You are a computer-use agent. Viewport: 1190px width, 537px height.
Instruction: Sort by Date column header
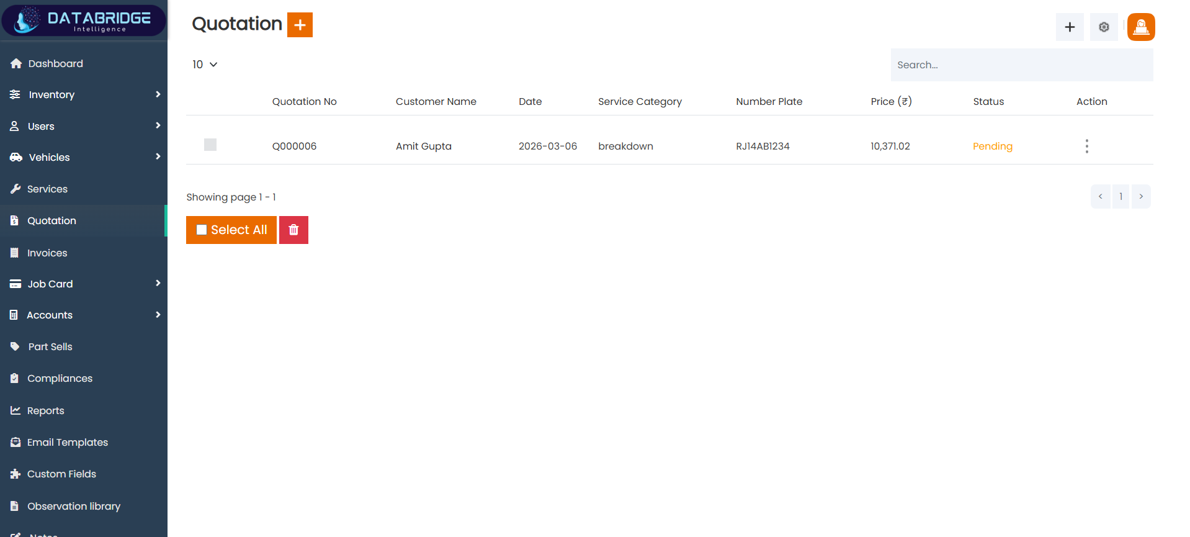pos(530,101)
